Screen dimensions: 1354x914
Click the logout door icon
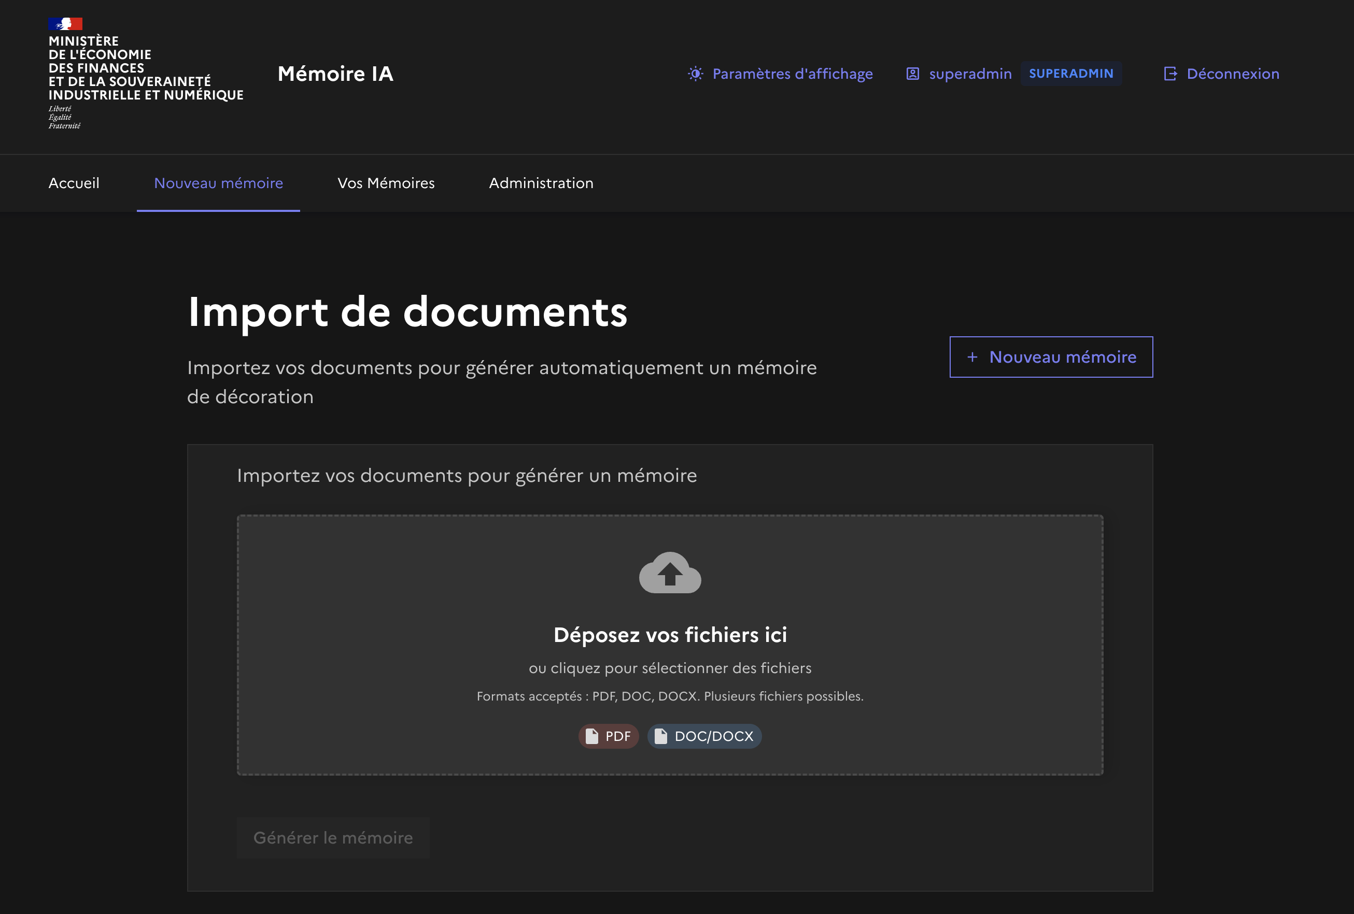[x=1170, y=74]
